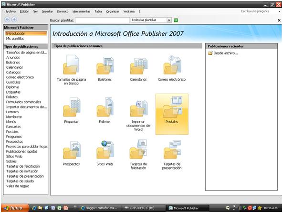Screen dimensions: 283x213
Task: Choose Proyectos para doblar hojas in list
Action: pos(27,147)
